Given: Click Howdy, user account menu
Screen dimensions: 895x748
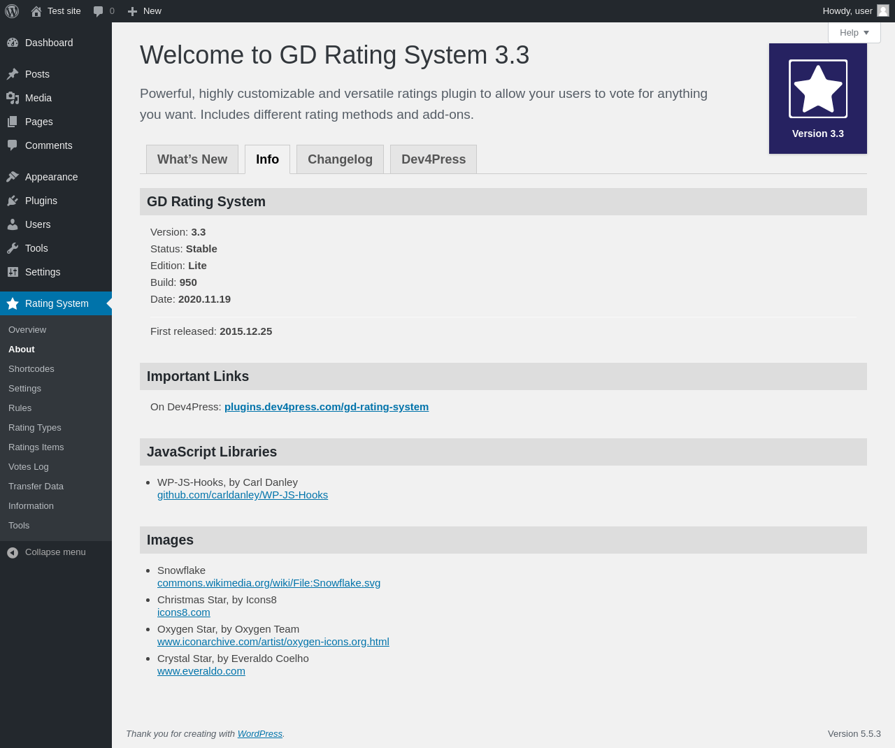Looking at the screenshot, I should pyautogui.click(x=855, y=11).
